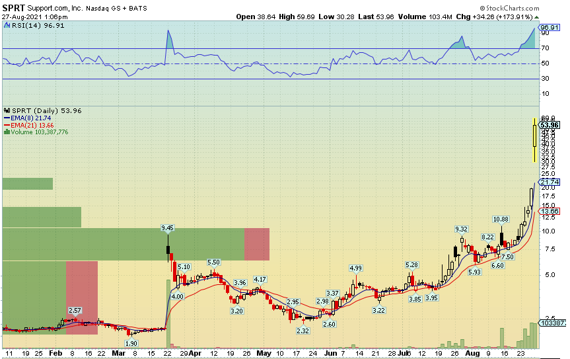This screenshot has height=359, width=570.
Task: Click the 53.96 last-price axis tag
Action: pyautogui.click(x=550, y=125)
